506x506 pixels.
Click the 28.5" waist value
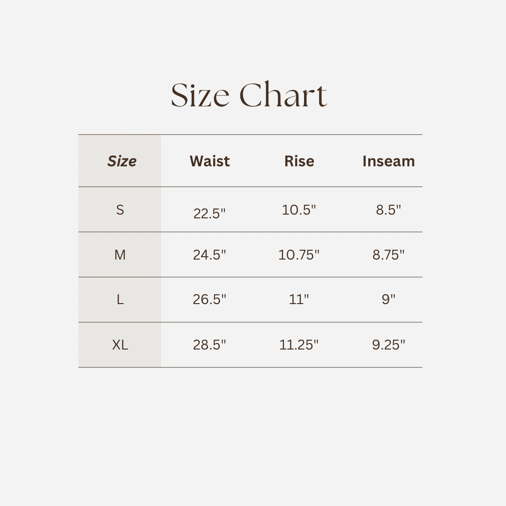[209, 345]
